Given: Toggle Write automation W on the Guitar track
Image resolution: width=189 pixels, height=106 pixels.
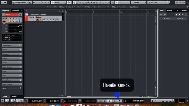Looking at the screenshot, I should [x=54, y=20].
